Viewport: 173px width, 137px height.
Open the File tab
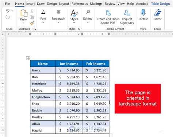(7, 4)
